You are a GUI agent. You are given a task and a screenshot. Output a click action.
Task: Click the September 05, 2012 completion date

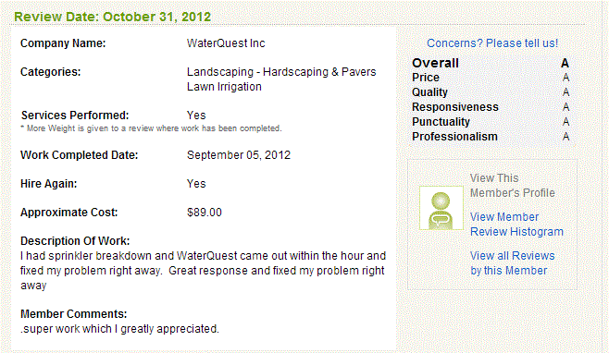pyautogui.click(x=239, y=155)
